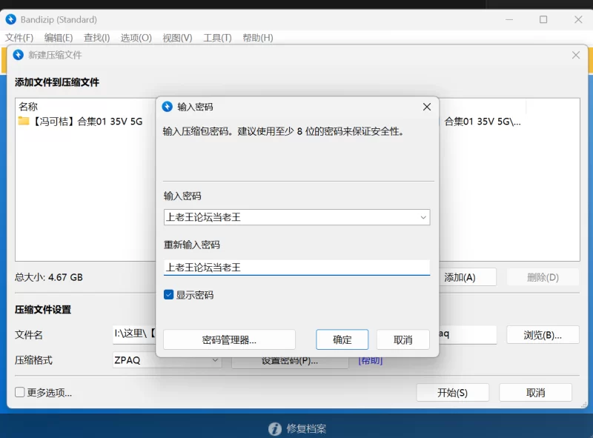Close the 新建压缩文件 window
Image resolution: width=593 pixels, height=438 pixels.
(576, 55)
